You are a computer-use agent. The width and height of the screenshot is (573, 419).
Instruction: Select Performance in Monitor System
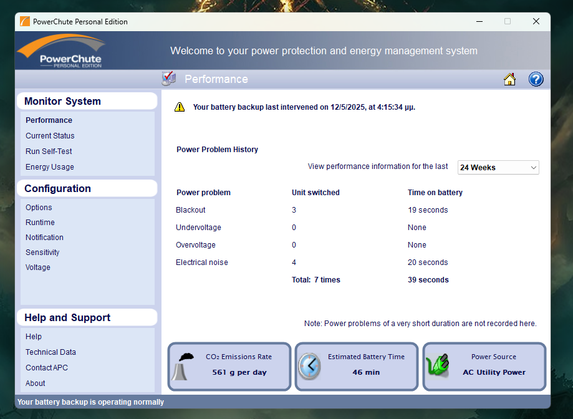49,120
